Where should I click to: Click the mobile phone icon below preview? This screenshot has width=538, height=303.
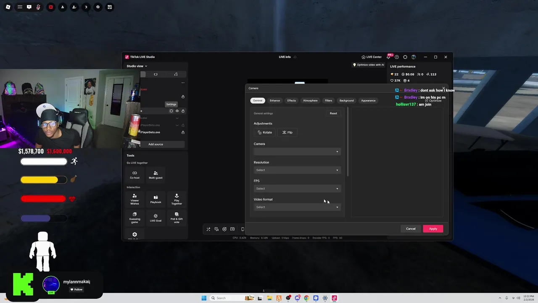[x=243, y=229]
